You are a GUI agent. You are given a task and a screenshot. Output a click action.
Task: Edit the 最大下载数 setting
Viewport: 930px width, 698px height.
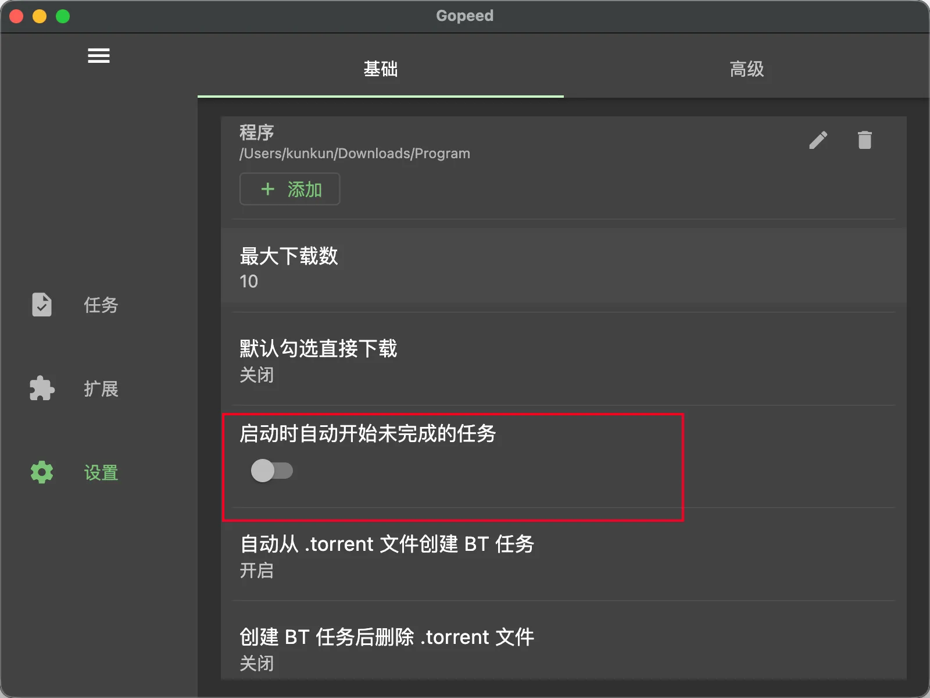tap(289, 267)
